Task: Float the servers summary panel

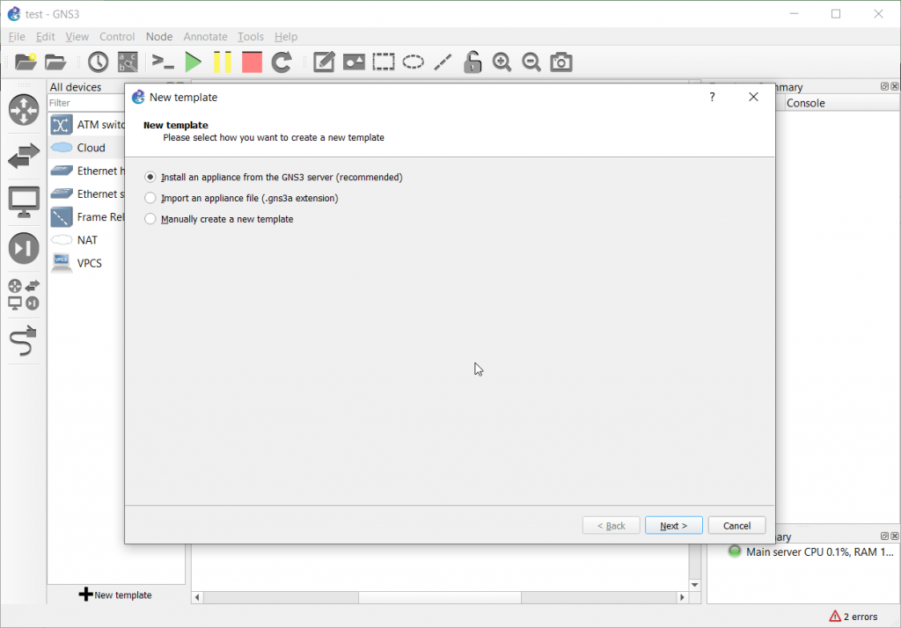Action: [x=884, y=536]
